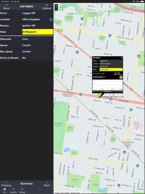Image resolution: width=145 pixels, height=194 pixels.
Task: Check the Wi-Fi icon in status bar
Action: coord(134,2)
